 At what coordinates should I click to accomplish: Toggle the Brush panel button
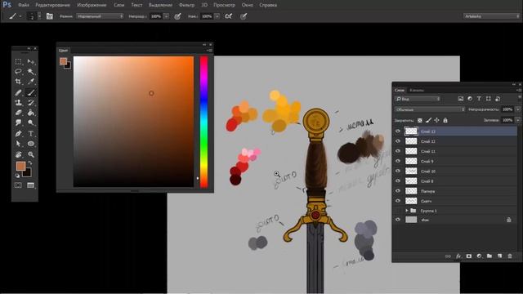tap(50, 16)
